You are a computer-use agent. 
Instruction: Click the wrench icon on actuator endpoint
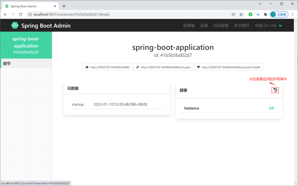137,67
